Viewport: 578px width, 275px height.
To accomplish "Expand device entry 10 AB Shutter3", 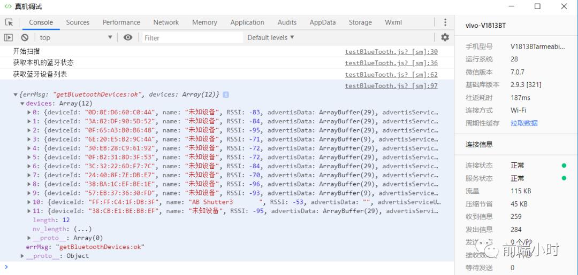I will 29,202.
